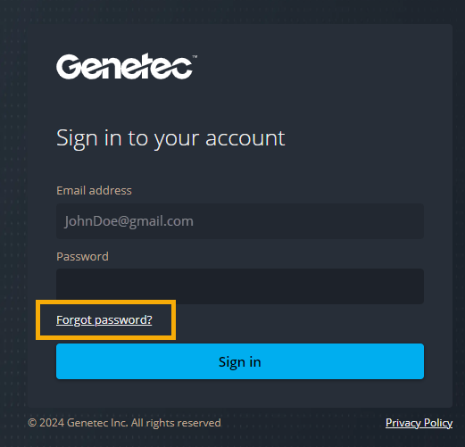
Task: Click the Email address label
Action: coord(94,191)
